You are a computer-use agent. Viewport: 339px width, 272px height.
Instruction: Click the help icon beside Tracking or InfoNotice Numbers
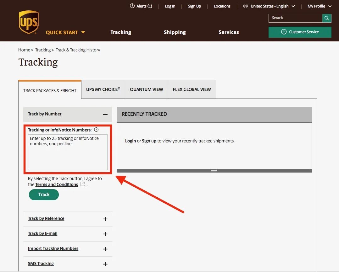pyautogui.click(x=97, y=130)
